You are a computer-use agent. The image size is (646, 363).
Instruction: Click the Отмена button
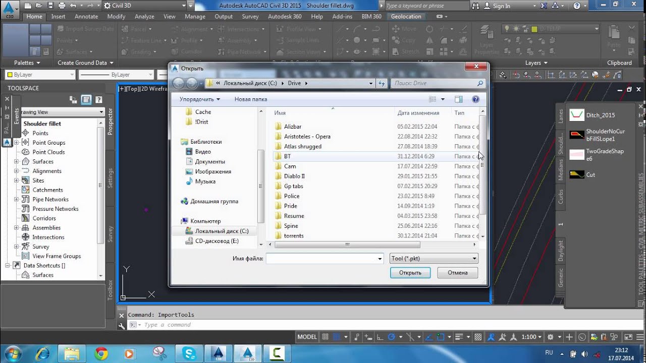[458, 273]
